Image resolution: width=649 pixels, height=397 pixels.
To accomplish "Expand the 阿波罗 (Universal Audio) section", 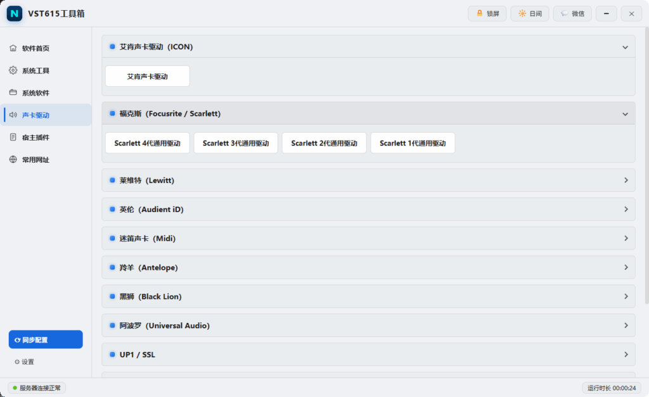I will point(368,325).
